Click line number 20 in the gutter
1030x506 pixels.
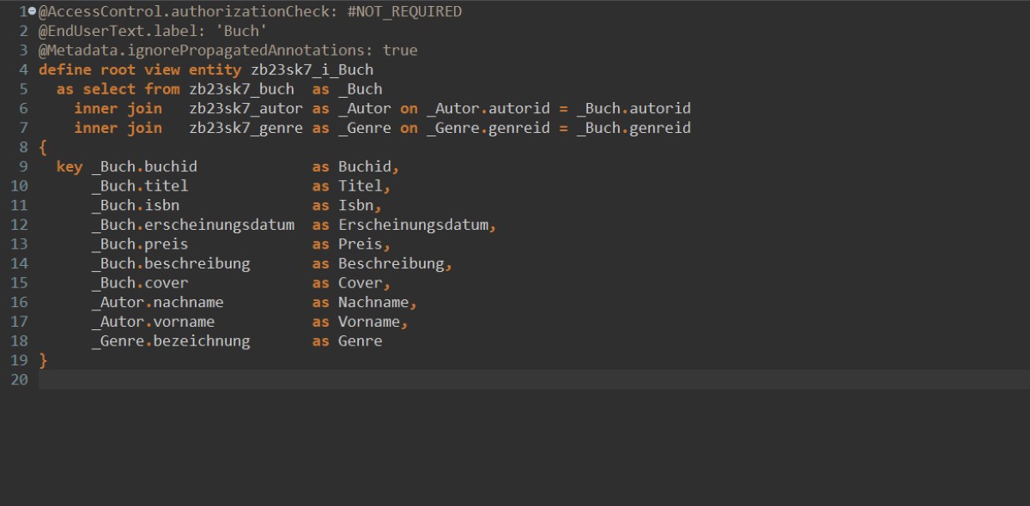coord(19,380)
